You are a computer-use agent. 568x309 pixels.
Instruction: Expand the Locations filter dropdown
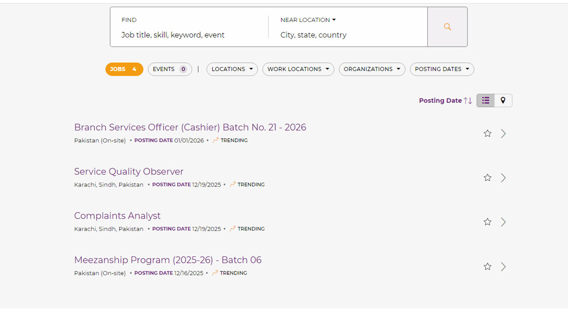point(232,69)
